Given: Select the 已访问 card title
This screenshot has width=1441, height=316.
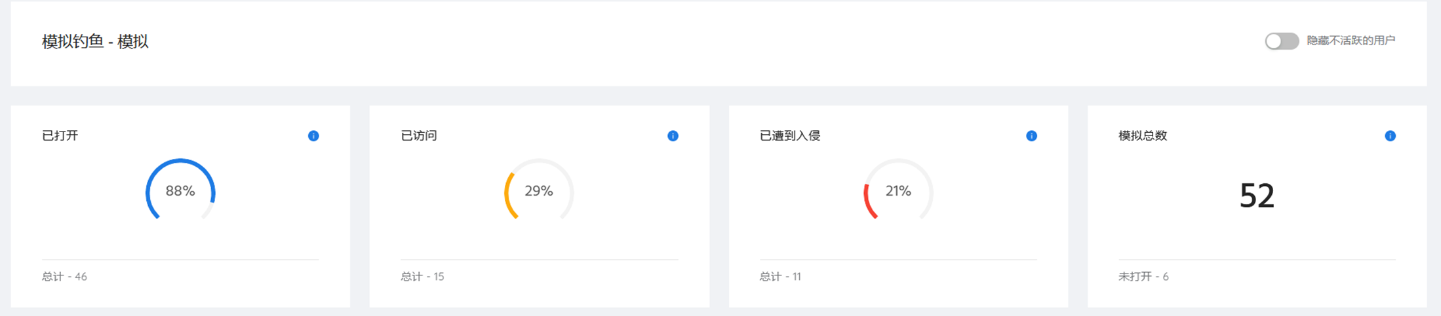Looking at the screenshot, I should click(x=419, y=136).
